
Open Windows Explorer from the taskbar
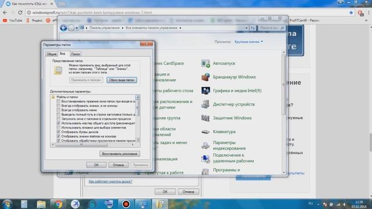point(41,204)
